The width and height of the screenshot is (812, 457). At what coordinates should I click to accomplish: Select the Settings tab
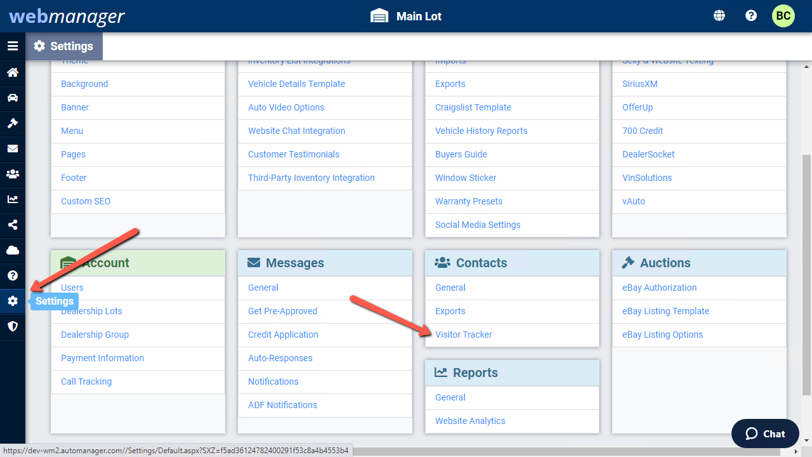[63, 46]
